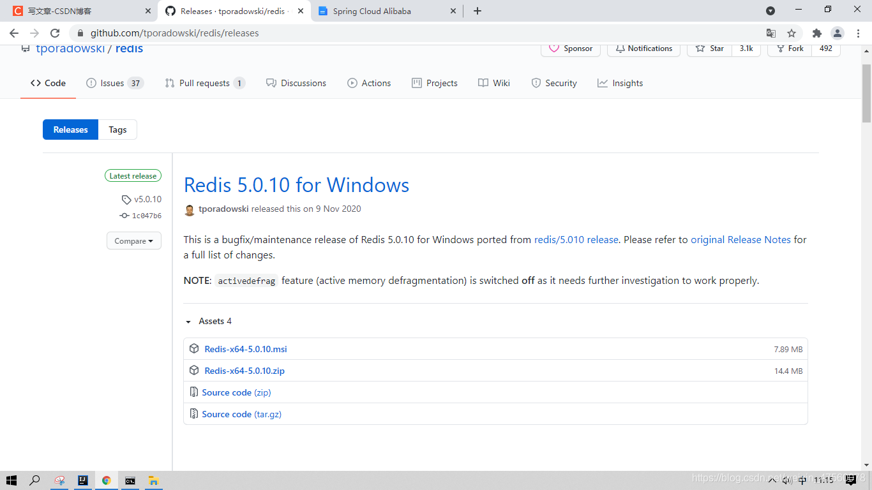Viewport: 872px width, 490px height.
Task: Open the Projects tab
Action: 435,83
